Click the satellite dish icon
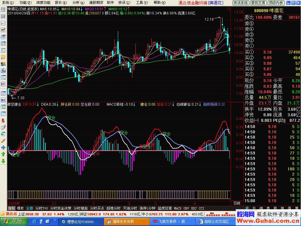The width and height of the screenshot is (301, 226). tap(3, 127)
